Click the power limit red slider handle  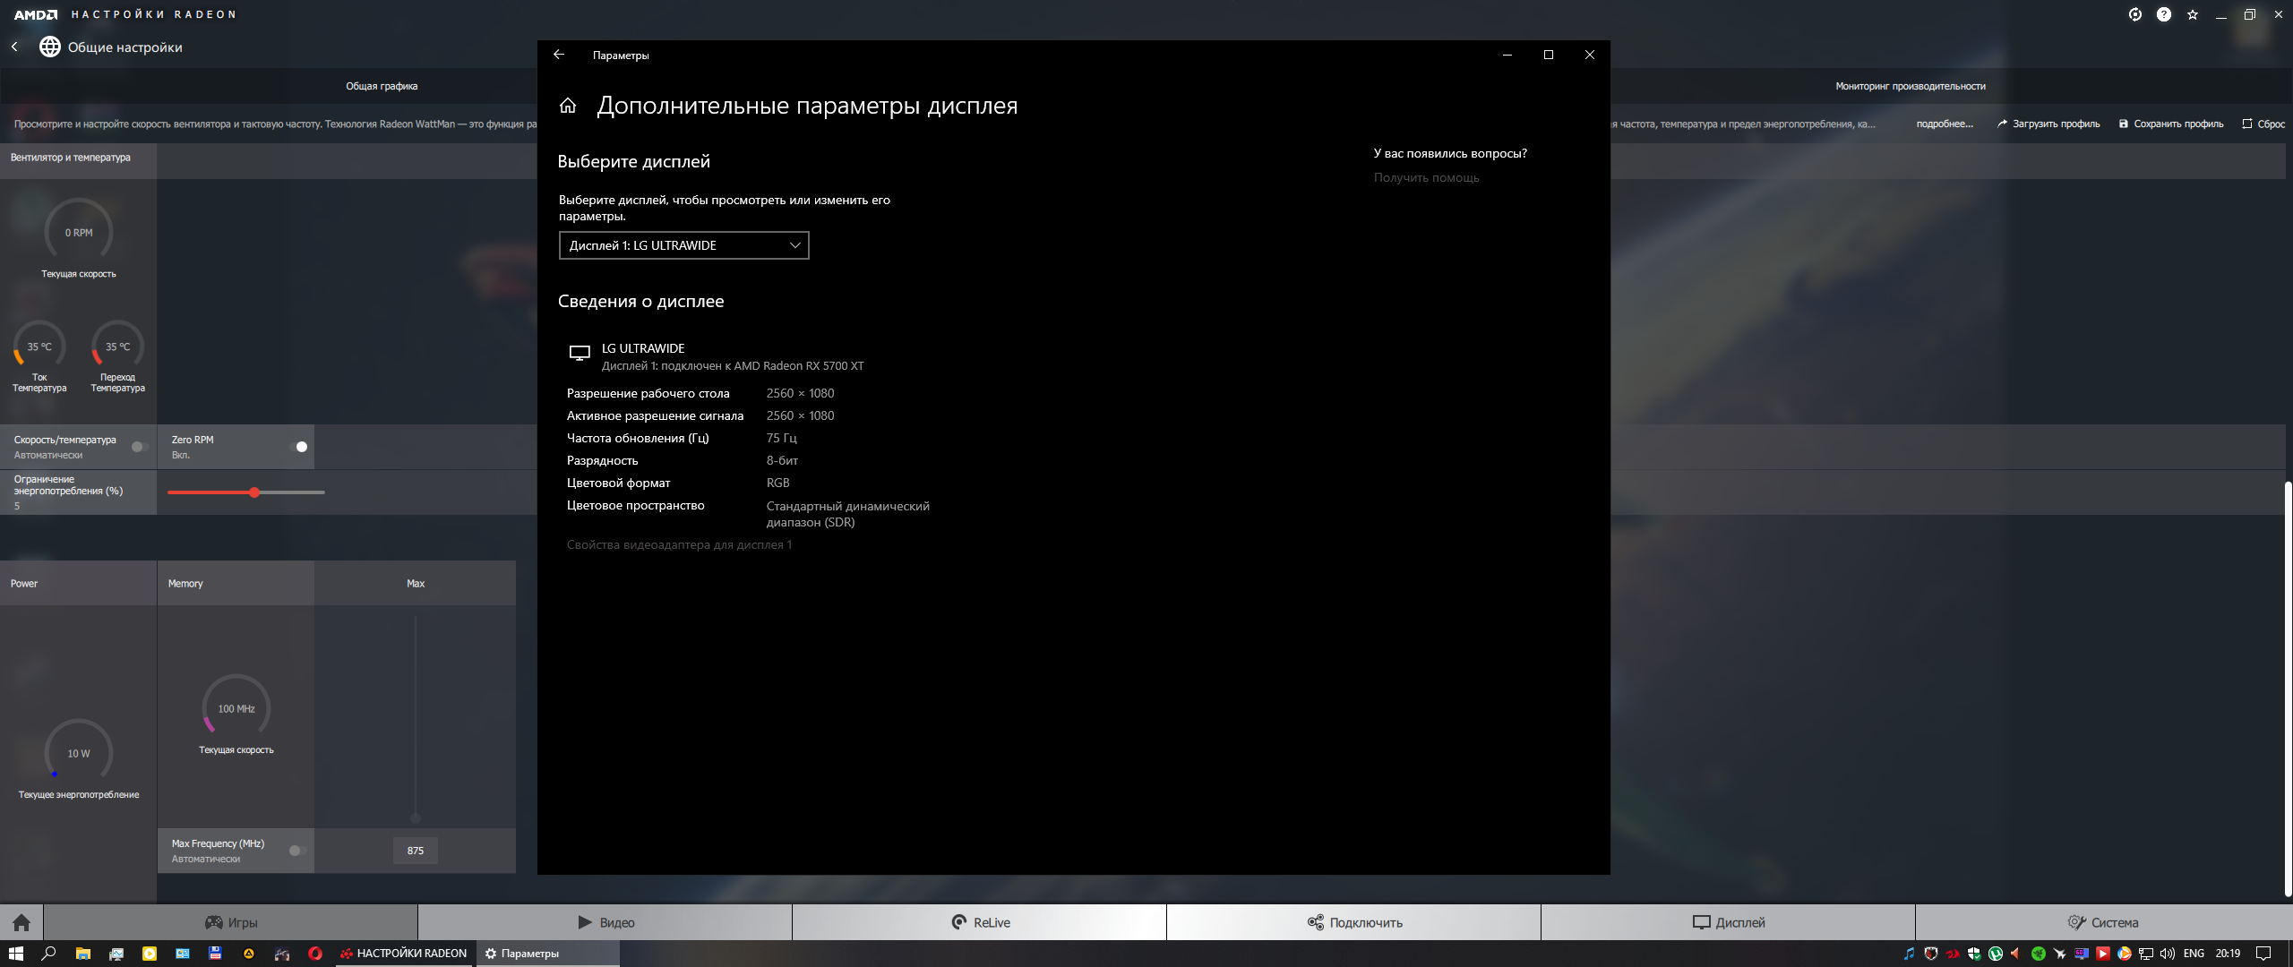pos(254,492)
